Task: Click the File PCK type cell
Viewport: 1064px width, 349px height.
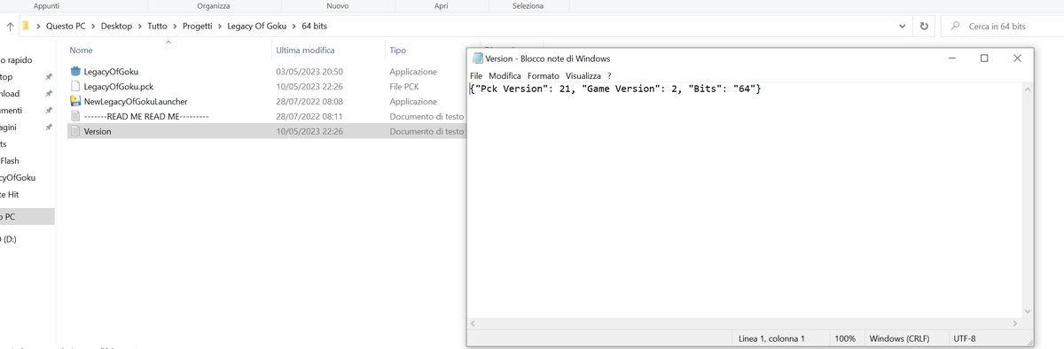Action: [404, 87]
